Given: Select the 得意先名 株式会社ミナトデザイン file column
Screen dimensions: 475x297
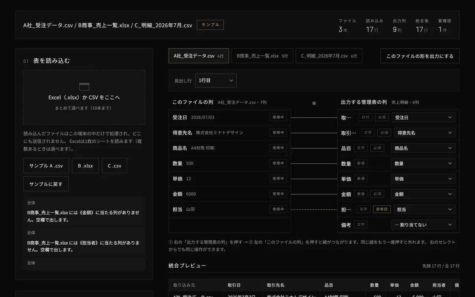Looking at the screenshot, I should click(x=230, y=133).
